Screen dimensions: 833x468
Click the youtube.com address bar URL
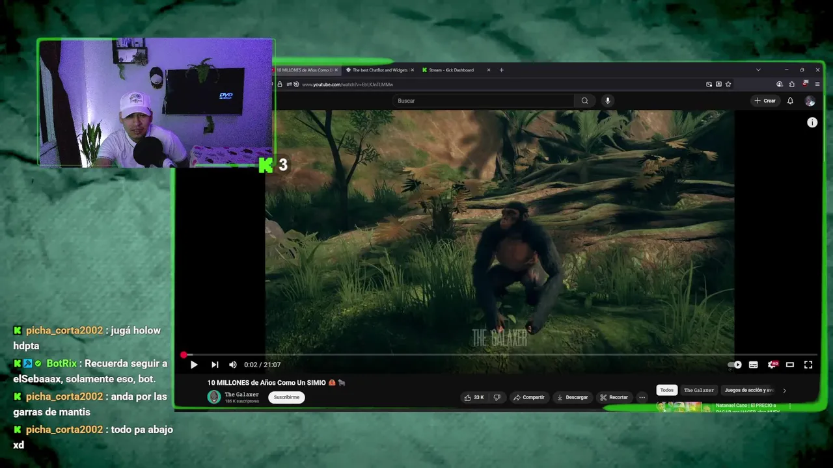point(348,84)
